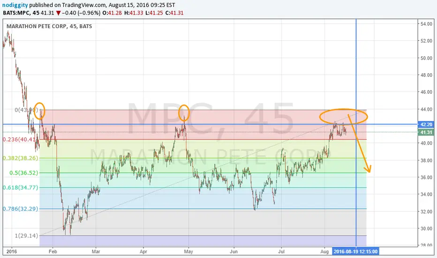The height and width of the screenshot is (258, 437).
Task: Select the 0.5(36.52) Fibonacci level label
Action: (24, 173)
